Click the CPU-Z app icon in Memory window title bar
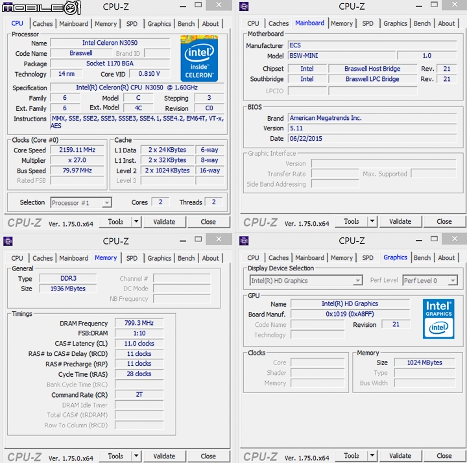Screen dimensions: 467x463 [8, 241]
